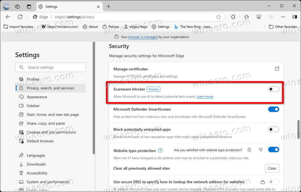301x192 pixels.
Task: Open the Extensions puzzle icon
Action: tap(233, 17)
